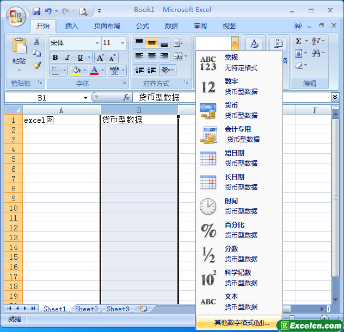This screenshot has width=344, height=332.
Task: Open text orientation options
Action: (x=168, y=70)
